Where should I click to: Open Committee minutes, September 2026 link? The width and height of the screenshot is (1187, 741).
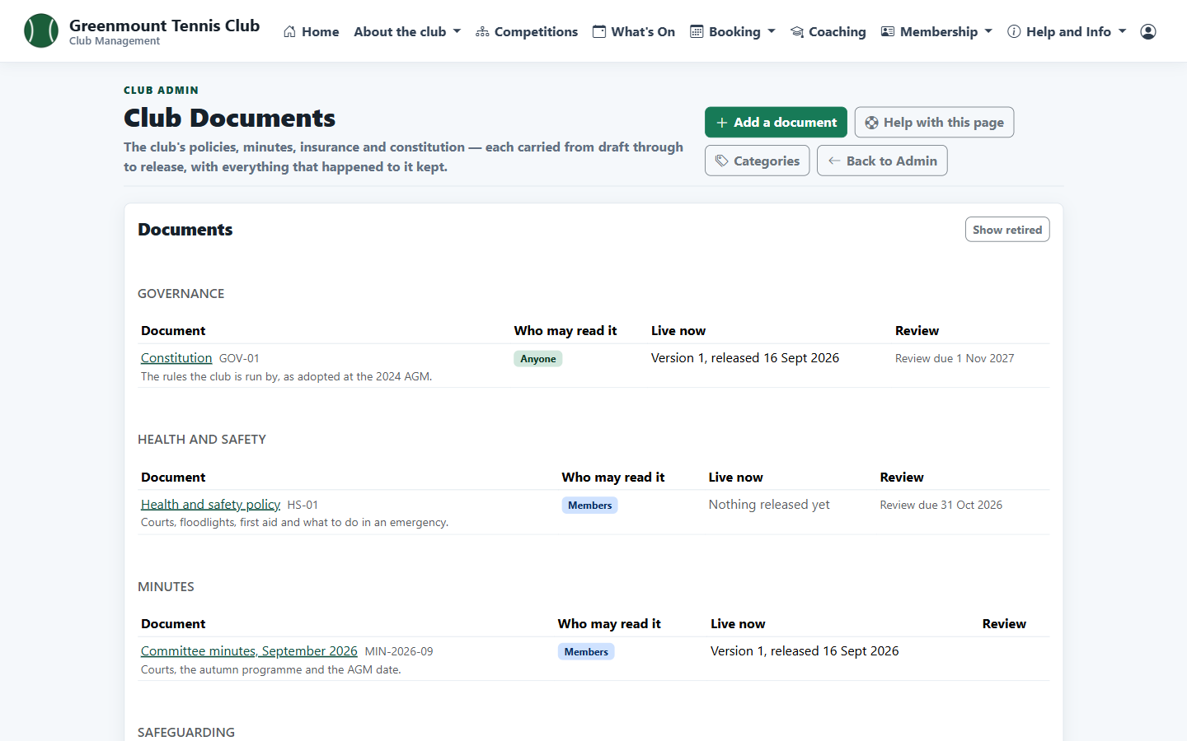(x=249, y=650)
